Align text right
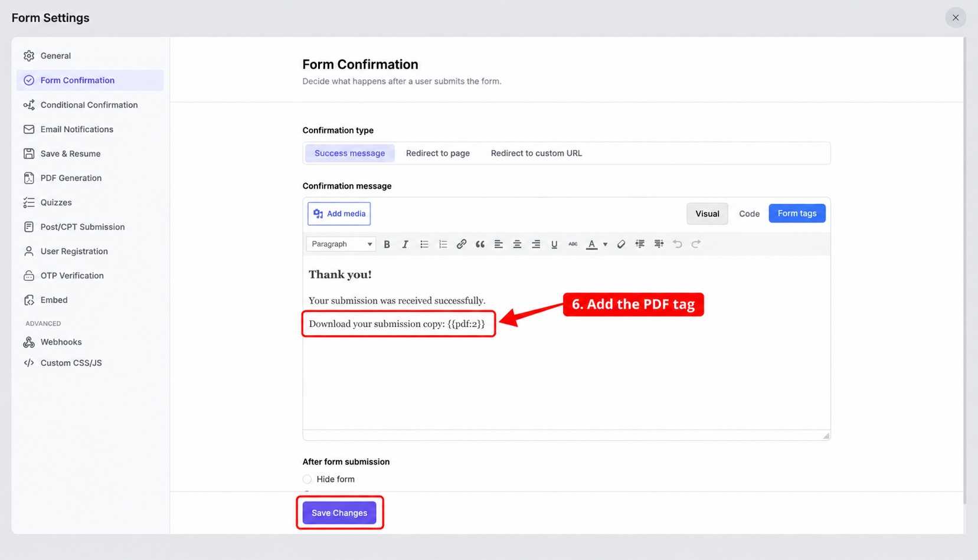The height and width of the screenshot is (560, 978). pyautogui.click(x=536, y=244)
